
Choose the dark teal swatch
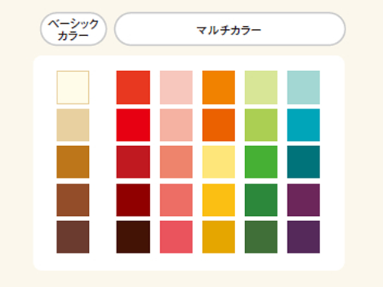[303, 162]
